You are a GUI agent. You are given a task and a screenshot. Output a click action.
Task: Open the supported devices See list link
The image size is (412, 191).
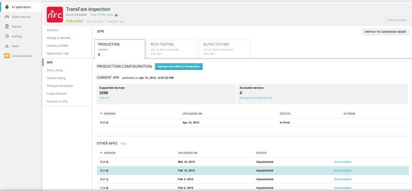click(104, 98)
